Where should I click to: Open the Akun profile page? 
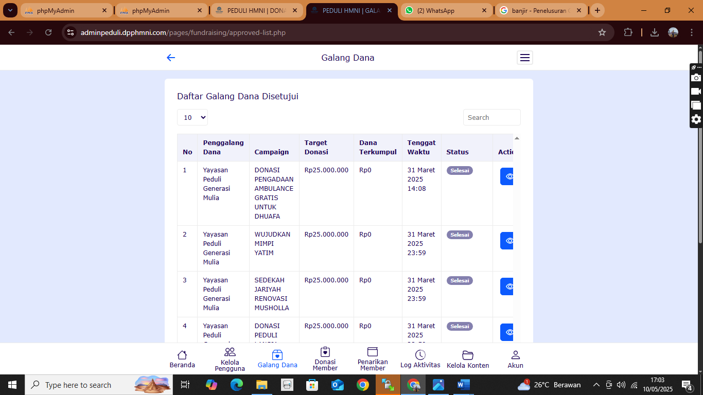[x=515, y=359]
